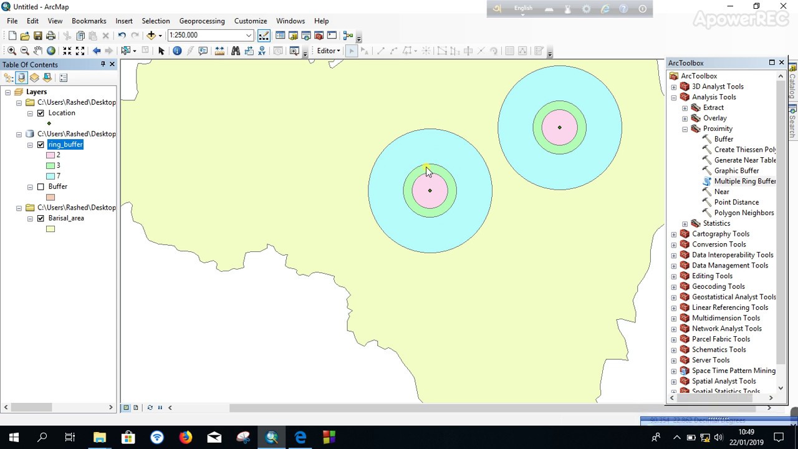The image size is (798, 449).
Task: Uncheck the Location layer checkbox
Action: pyautogui.click(x=41, y=113)
